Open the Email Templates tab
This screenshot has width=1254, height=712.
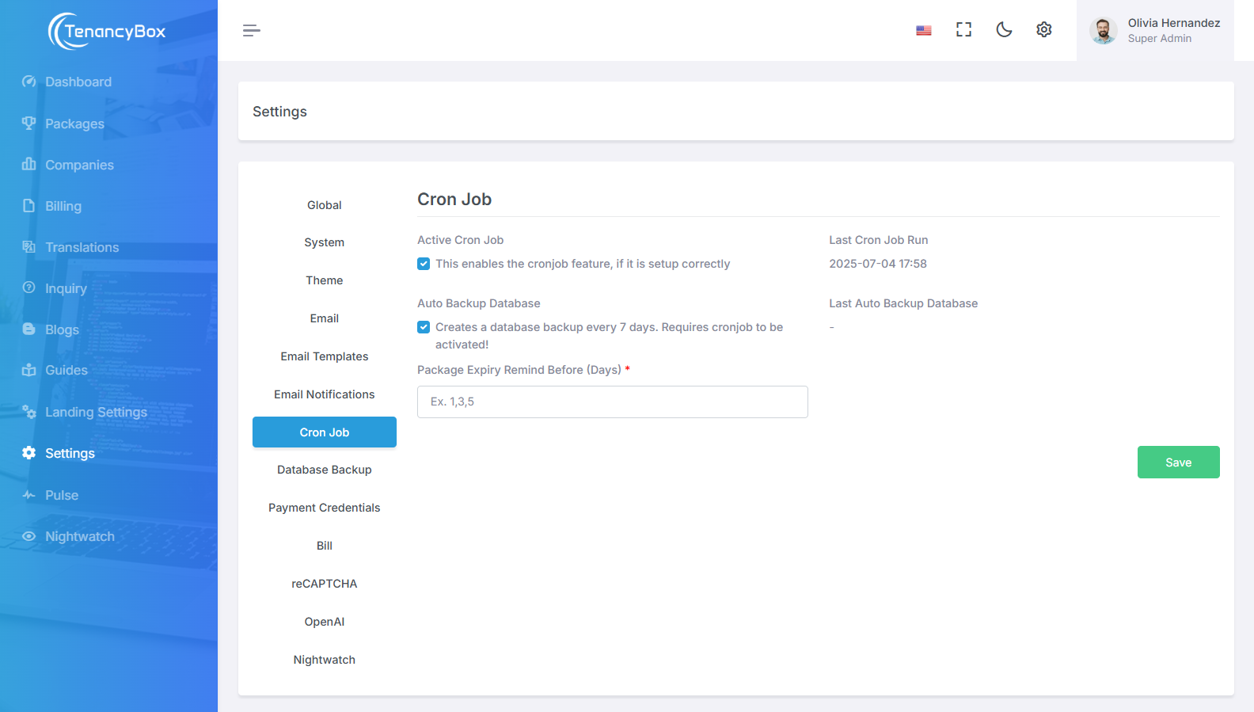click(x=325, y=356)
